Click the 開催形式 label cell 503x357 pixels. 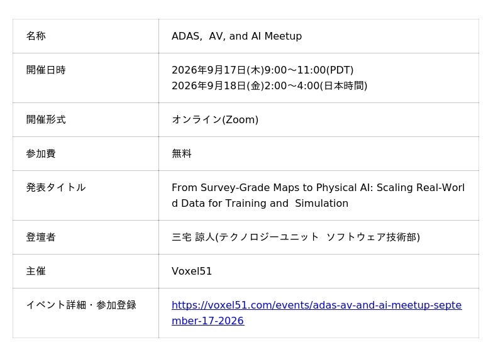(x=86, y=119)
